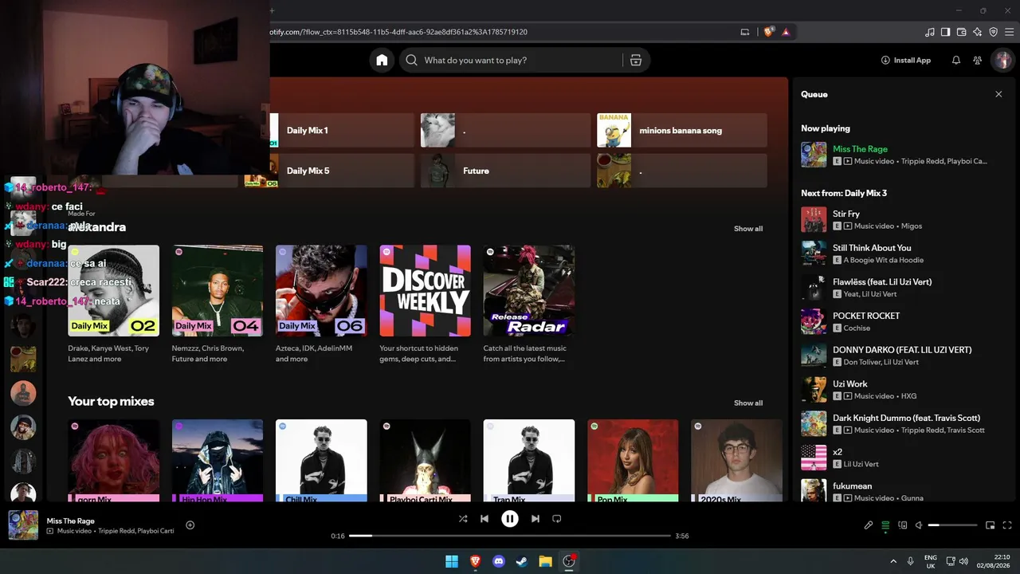Open the profile avatar menu
This screenshot has height=574, width=1020.
[x=1002, y=60]
